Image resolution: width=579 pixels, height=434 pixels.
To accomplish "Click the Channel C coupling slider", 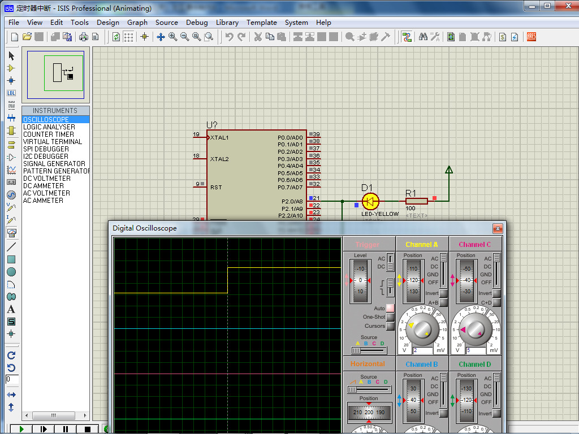I will [496, 271].
